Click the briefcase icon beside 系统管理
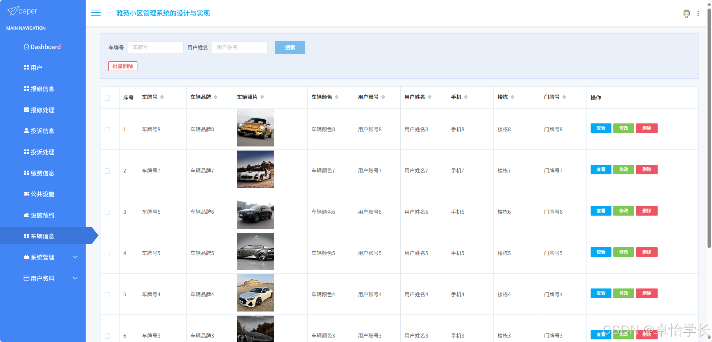 pyautogui.click(x=26, y=257)
